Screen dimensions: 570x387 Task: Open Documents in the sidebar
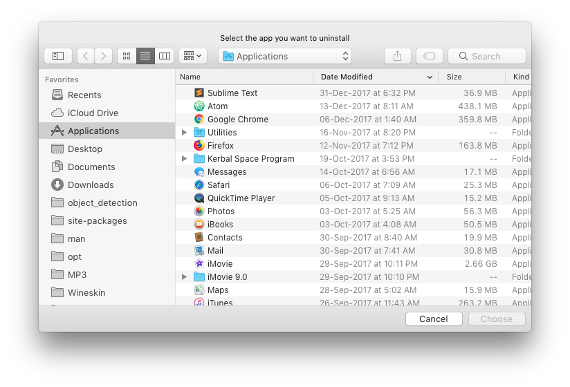click(x=107, y=167)
